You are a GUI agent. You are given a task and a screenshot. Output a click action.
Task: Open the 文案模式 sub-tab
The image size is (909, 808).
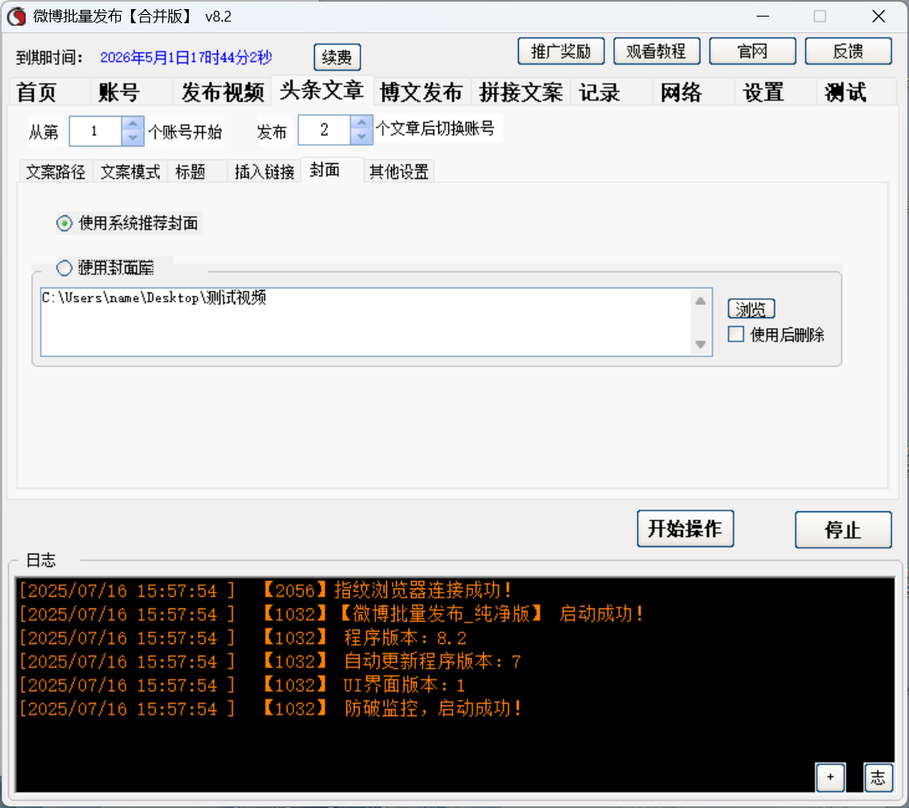pos(130,172)
